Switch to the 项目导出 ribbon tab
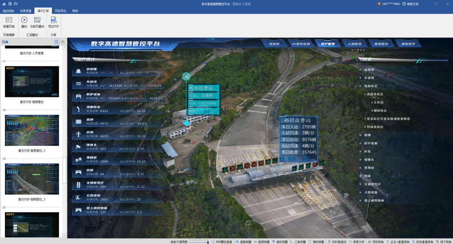Screen dimensions: 453x244 (60, 11)
